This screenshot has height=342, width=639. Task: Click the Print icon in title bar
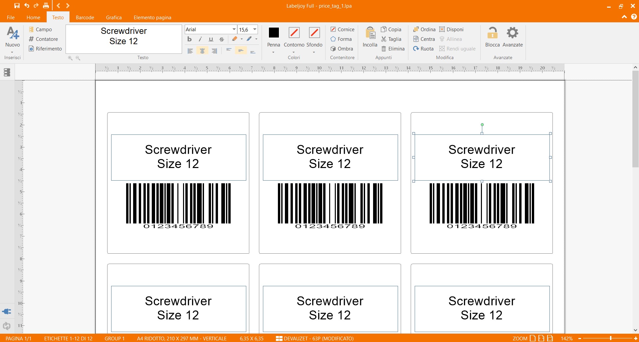46,6
